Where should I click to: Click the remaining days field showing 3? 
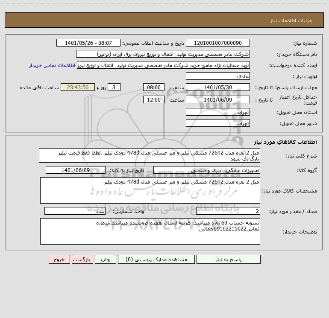[114, 87]
